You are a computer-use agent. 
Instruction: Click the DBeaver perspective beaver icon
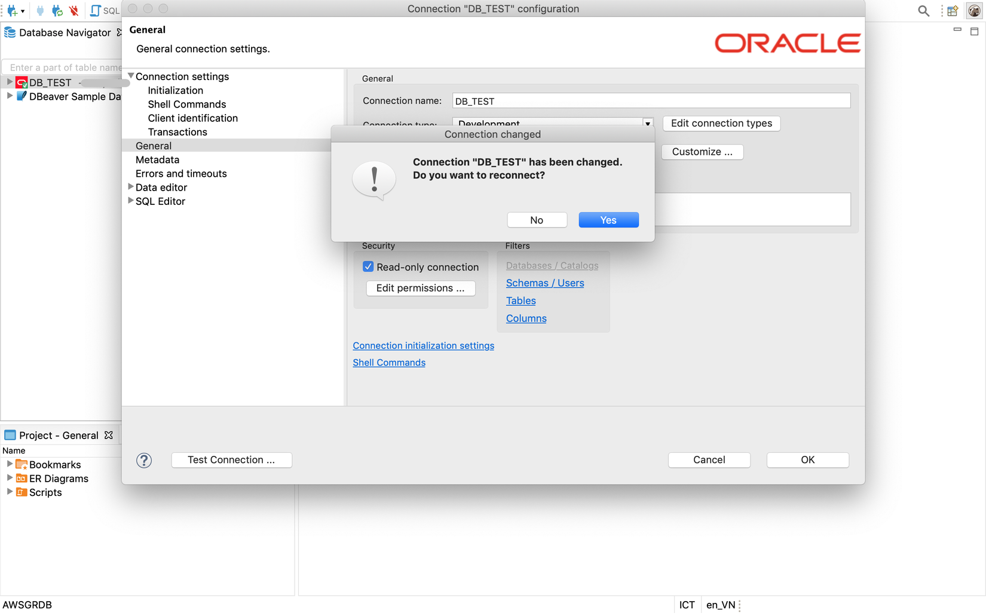point(974,11)
